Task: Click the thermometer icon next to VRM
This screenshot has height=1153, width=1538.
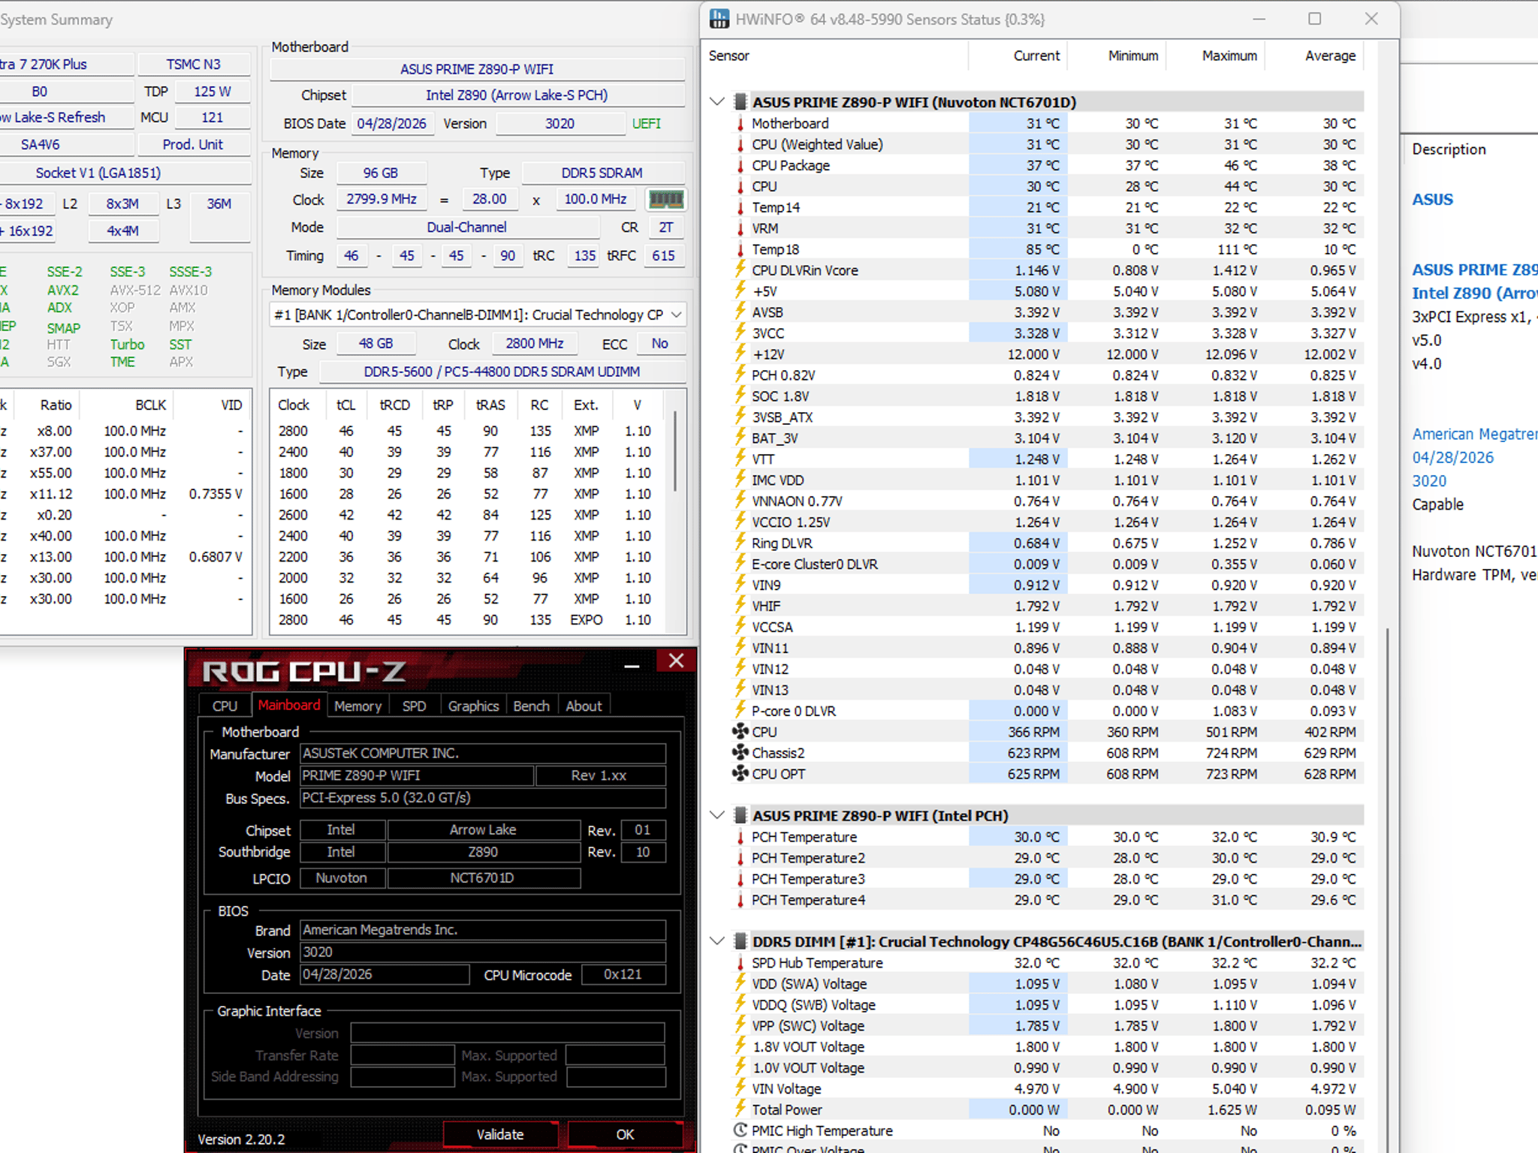Action: click(740, 228)
